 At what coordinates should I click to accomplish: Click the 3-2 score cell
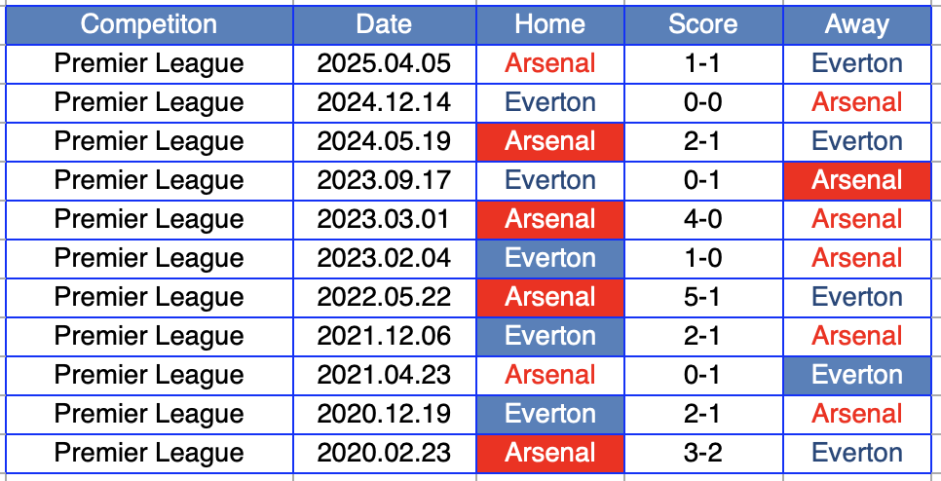coord(702,453)
